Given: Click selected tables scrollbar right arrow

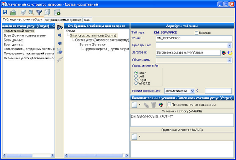Looking at the screenshot, I should coord(127,155).
